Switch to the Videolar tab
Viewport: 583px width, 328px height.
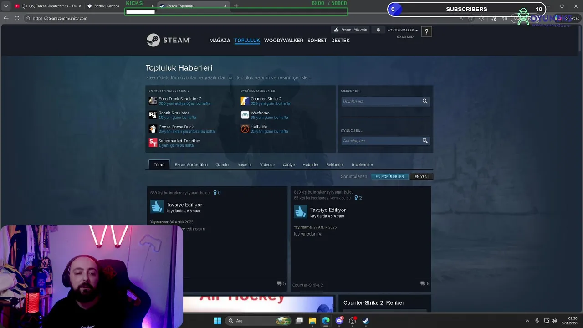[x=267, y=165]
